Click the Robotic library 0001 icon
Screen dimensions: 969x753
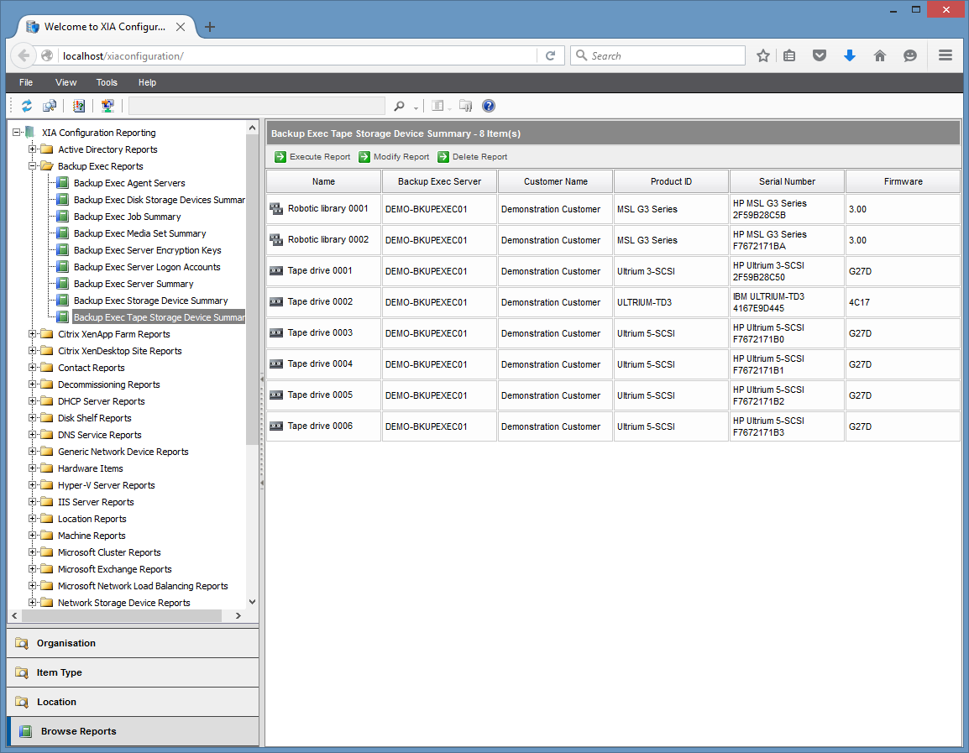click(276, 208)
